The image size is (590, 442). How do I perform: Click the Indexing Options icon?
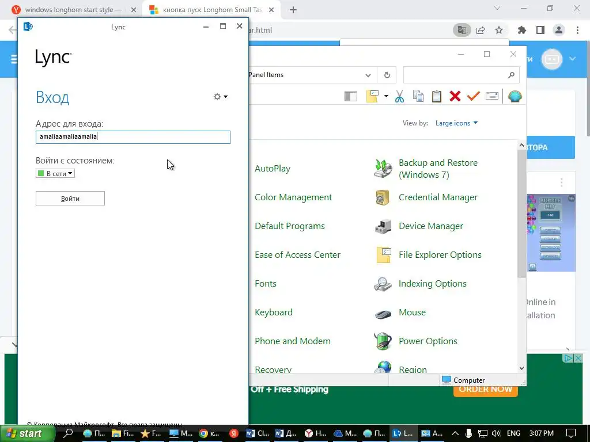pyautogui.click(x=383, y=284)
